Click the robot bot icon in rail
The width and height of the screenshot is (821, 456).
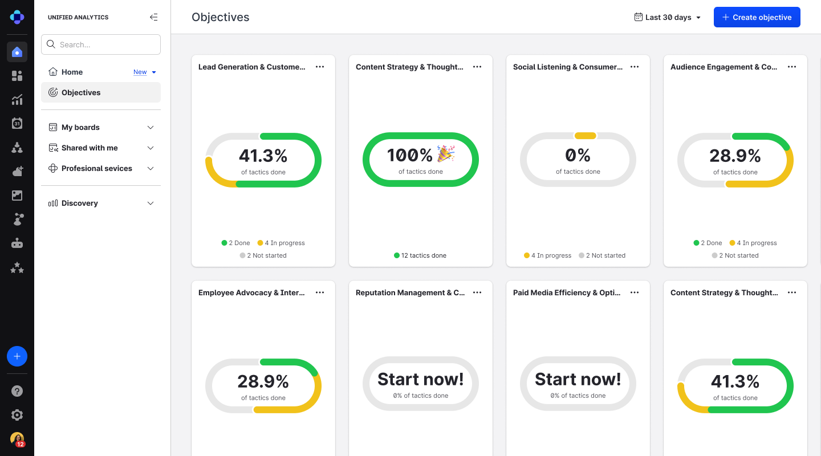(x=17, y=243)
